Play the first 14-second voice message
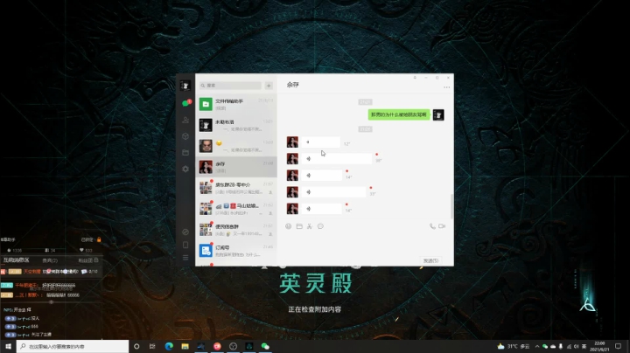630x353 pixels. click(x=322, y=176)
